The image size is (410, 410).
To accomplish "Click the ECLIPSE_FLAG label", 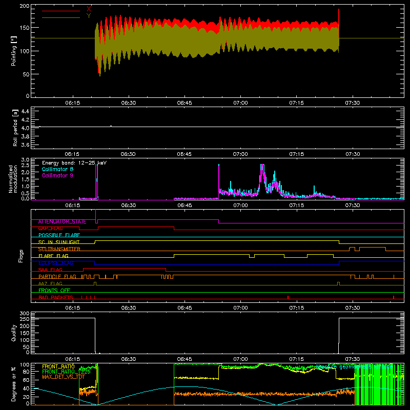I will (56, 263).
